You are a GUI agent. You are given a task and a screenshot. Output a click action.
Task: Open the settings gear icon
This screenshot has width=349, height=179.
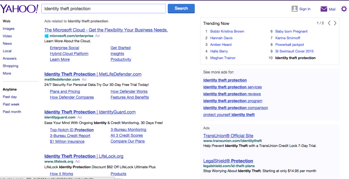[x=344, y=9]
